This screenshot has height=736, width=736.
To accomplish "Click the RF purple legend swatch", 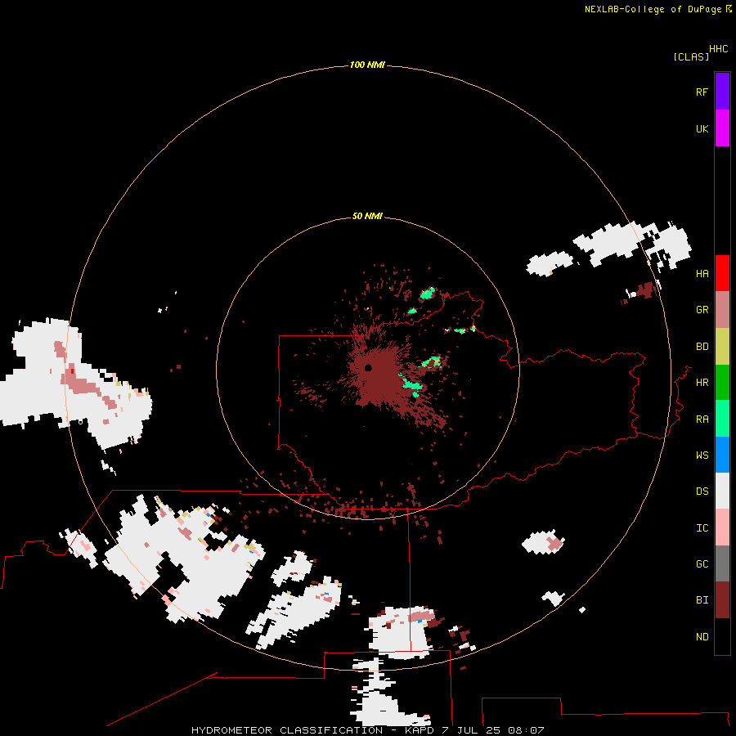I will tap(722, 92).
